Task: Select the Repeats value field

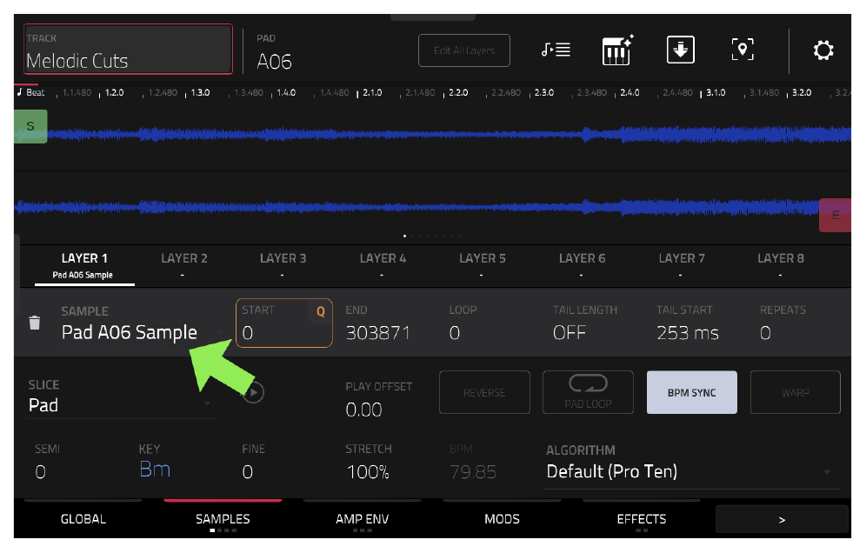Action: pyautogui.click(x=783, y=323)
